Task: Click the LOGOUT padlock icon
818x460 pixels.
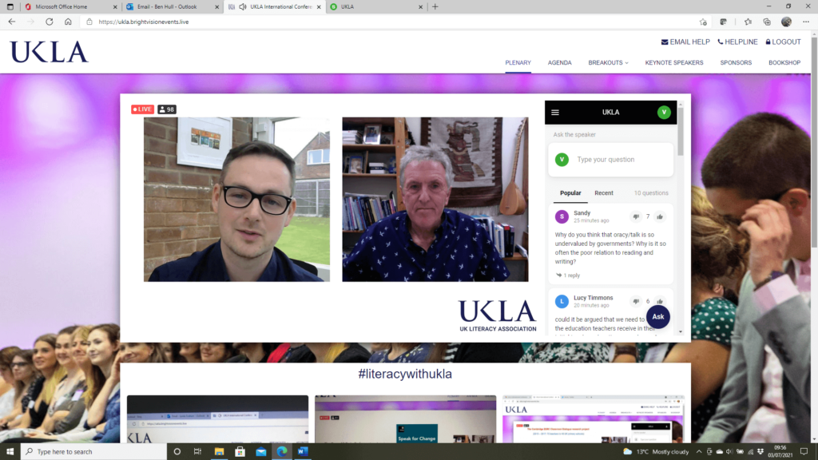Action: 767,42
